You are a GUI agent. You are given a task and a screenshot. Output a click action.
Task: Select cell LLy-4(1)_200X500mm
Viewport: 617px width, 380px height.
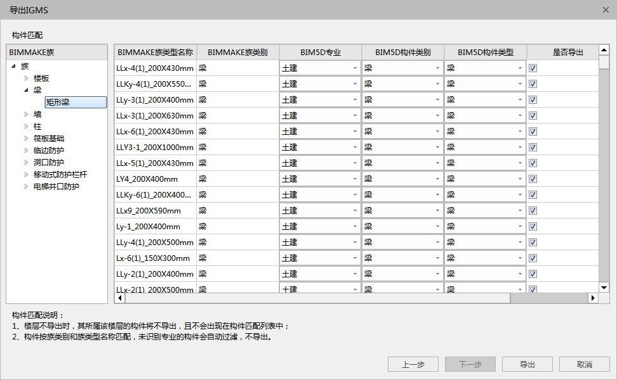click(x=156, y=242)
